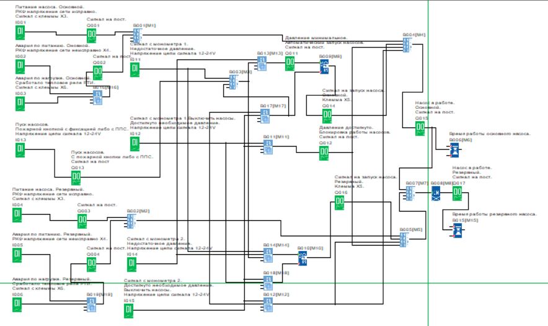Select output block Q016 reserve pump start
The width and height of the screenshot is (548, 326).
tap(339, 202)
